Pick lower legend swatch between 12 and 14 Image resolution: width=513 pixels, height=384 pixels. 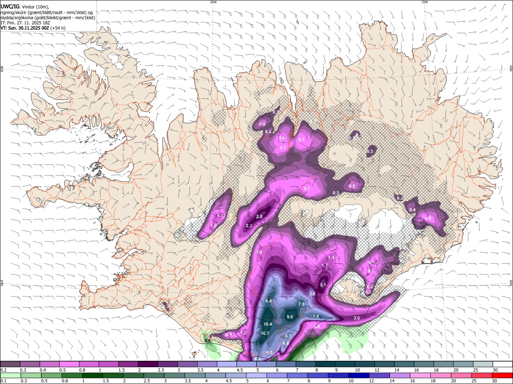coord(380,375)
